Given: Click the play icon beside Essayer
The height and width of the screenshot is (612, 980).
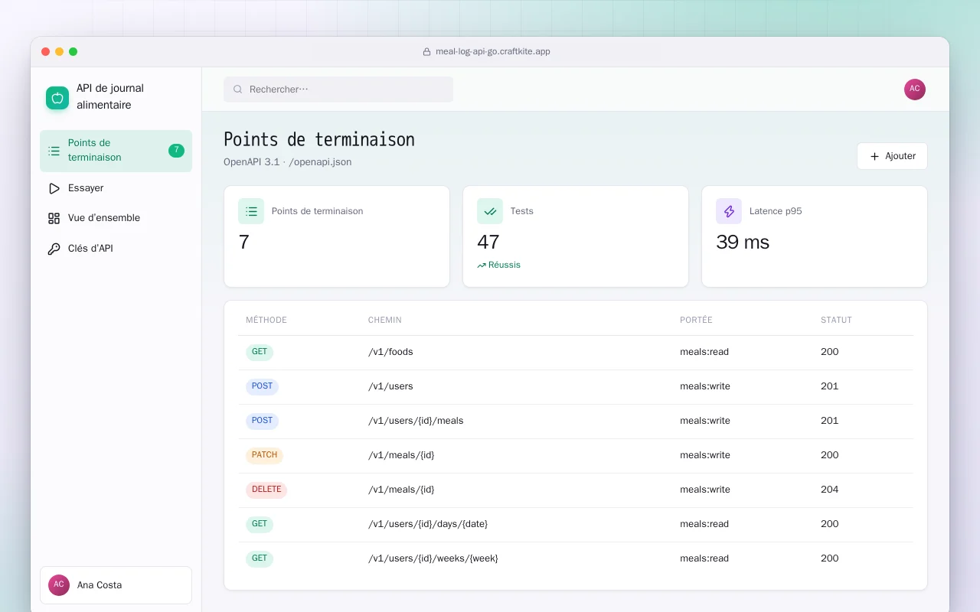Looking at the screenshot, I should pos(54,188).
